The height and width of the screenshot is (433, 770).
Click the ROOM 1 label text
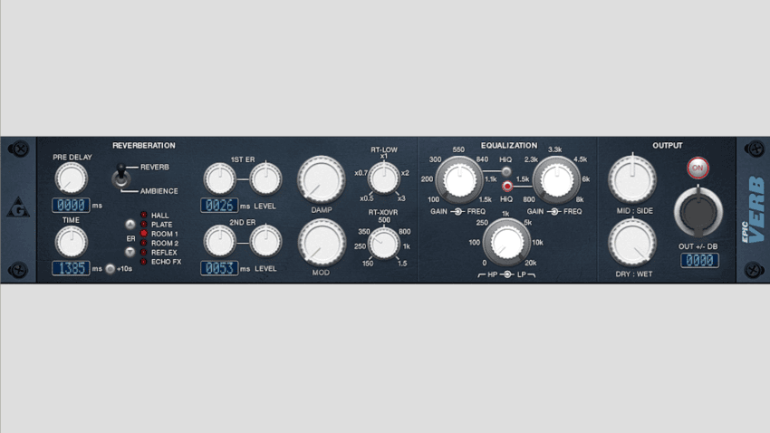coord(165,235)
